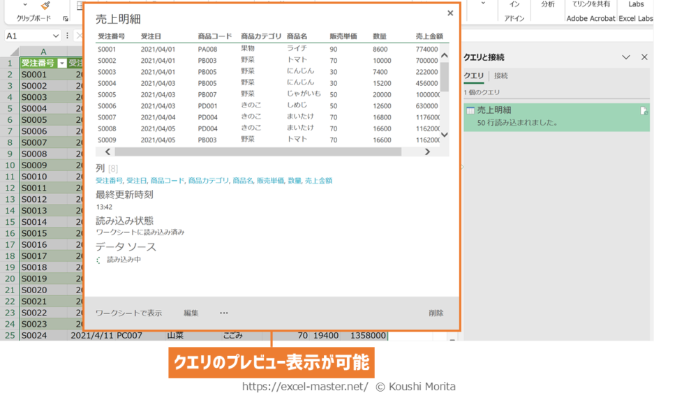This screenshot has height=393, width=698.
Task: Click ワークシートで表示 in the preview
Action: [128, 313]
